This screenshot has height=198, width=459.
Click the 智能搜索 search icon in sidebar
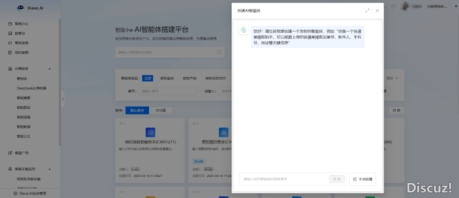click(x=10, y=43)
